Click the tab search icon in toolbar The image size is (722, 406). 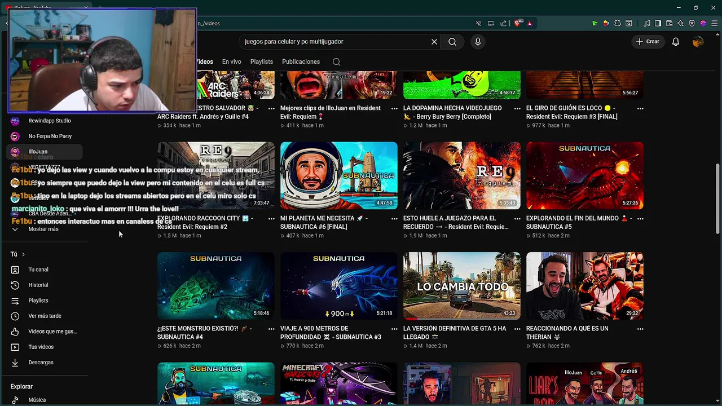pos(629,23)
